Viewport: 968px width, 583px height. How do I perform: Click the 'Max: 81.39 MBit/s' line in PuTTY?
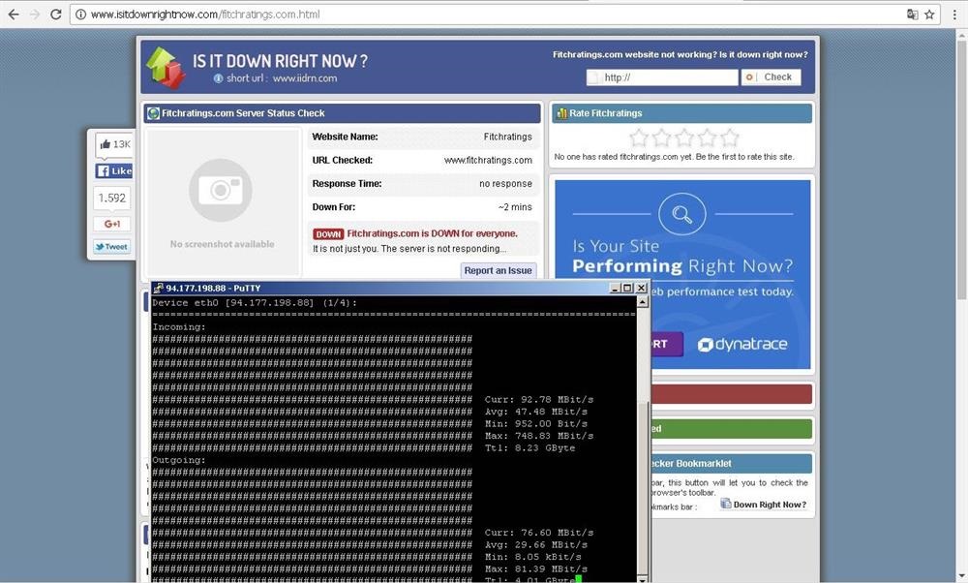click(536, 568)
